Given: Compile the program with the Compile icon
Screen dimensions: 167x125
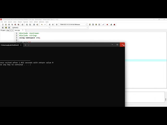Looking at the screenshot, I should coord(90,24).
